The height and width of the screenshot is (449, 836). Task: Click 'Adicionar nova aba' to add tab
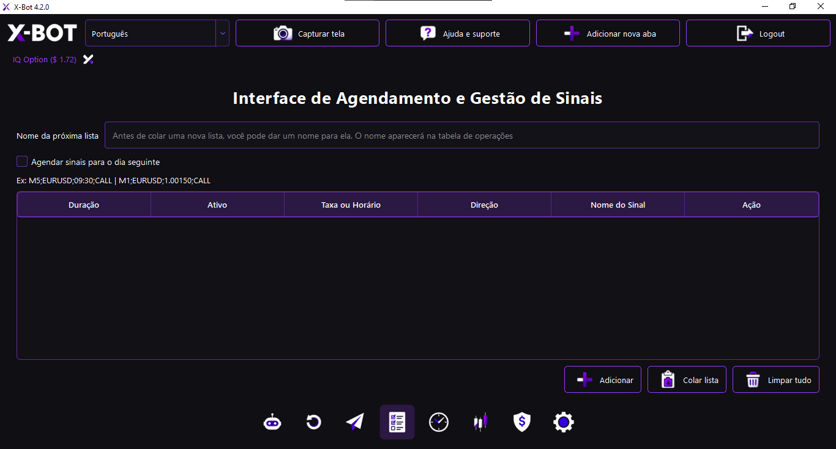[x=608, y=34]
